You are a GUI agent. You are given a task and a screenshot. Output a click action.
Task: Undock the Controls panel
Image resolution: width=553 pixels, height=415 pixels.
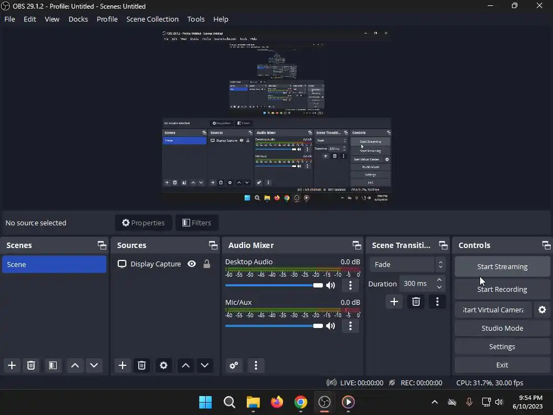click(x=546, y=245)
